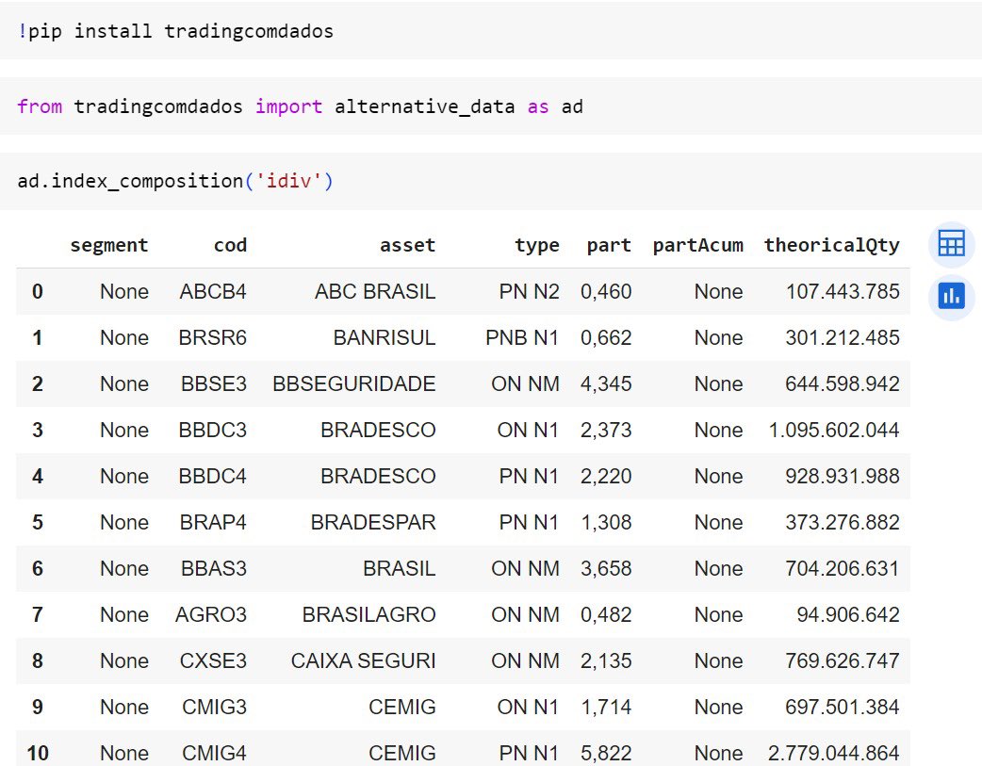982x766 pixels.
Task: Click the quantity 769.626.747
Action: click(843, 660)
